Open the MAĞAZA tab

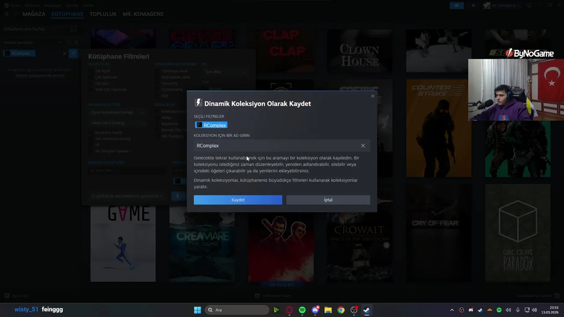coord(34,14)
